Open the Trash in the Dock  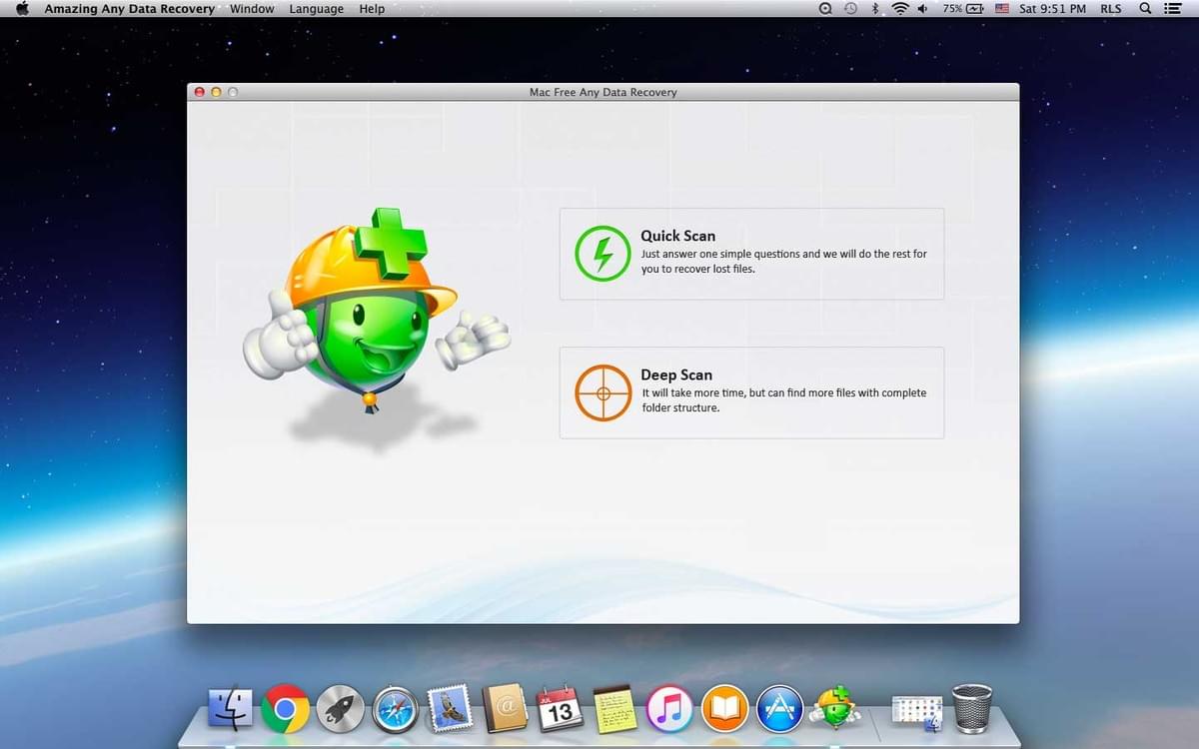tap(970, 706)
